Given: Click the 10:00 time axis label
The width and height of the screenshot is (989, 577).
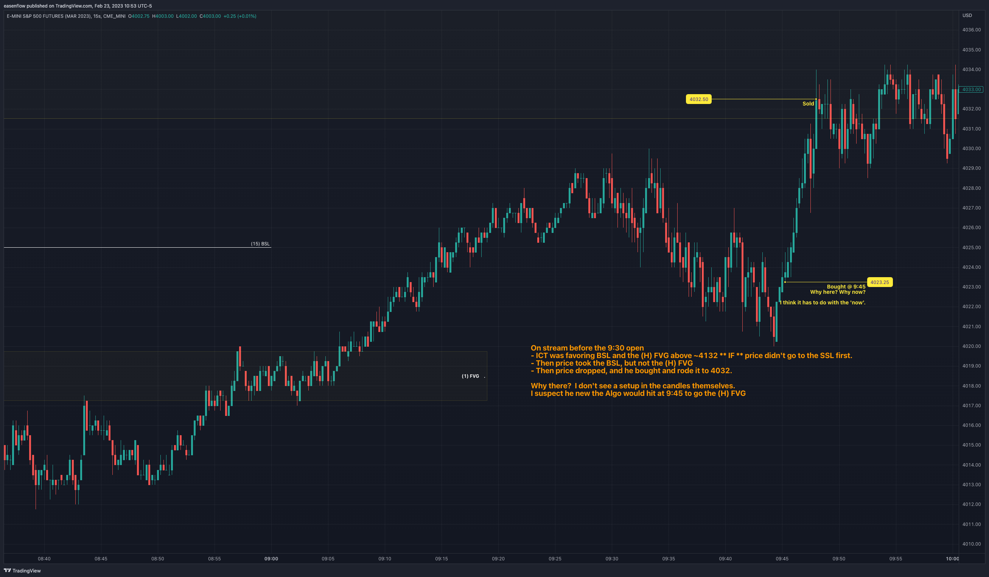Looking at the screenshot, I should coord(952,558).
